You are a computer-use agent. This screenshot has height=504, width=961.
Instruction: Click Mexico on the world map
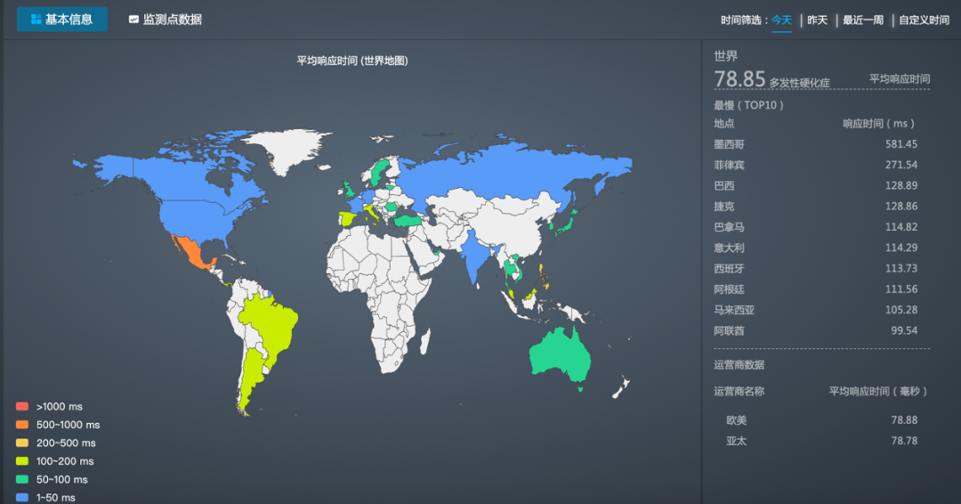point(192,250)
